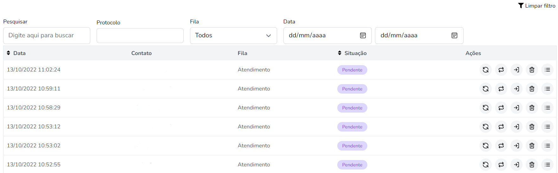The width and height of the screenshot is (558, 173).
Task: Delete the 10:53:12 entry with trash icon
Action: 532,127
